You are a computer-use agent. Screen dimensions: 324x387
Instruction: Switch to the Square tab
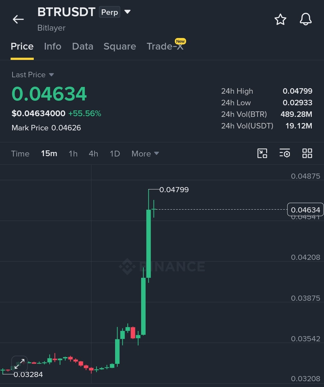click(x=120, y=46)
